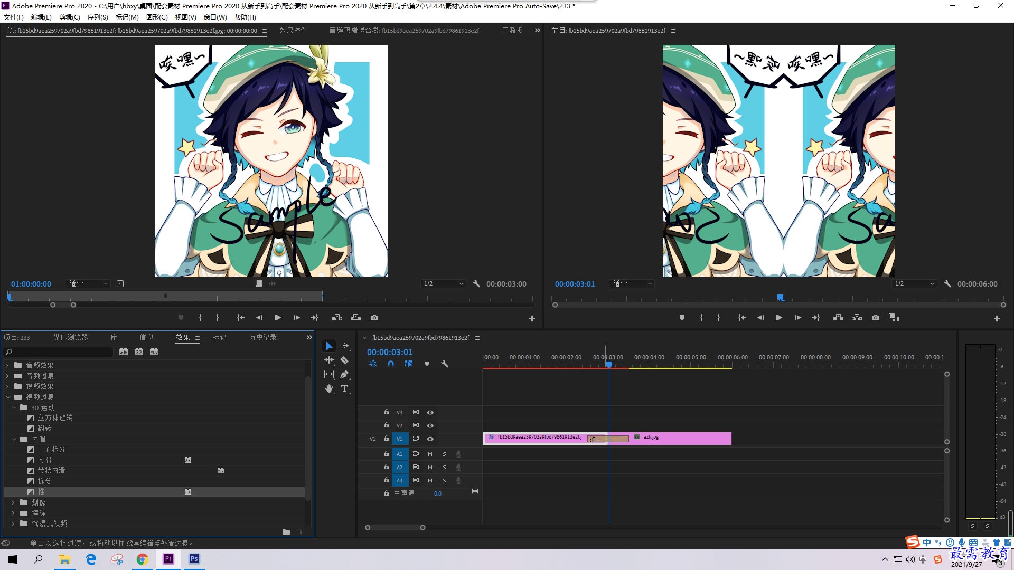Open Premiere Pro in the taskbar

tap(168, 559)
